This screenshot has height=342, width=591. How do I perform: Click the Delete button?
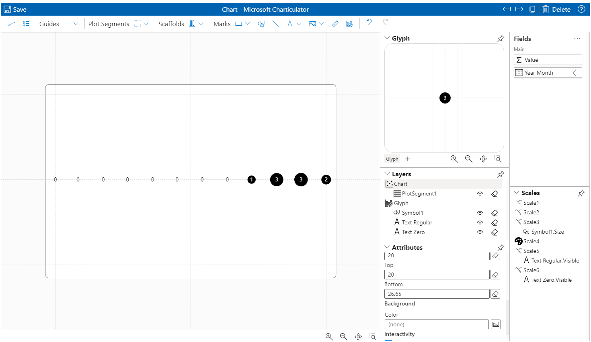[x=556, y=9]
